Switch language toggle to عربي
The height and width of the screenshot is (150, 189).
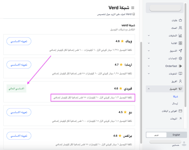coord(156,135)
